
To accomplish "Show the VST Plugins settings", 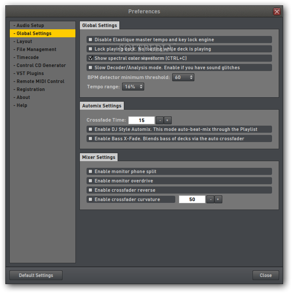I will (43, 73).
